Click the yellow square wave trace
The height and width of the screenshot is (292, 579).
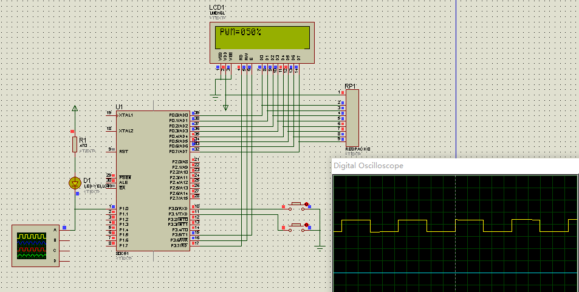(x=455, y=226)
